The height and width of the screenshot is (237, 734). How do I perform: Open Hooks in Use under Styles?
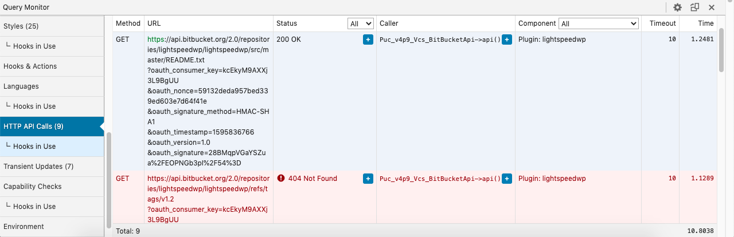tap(52, 46)
